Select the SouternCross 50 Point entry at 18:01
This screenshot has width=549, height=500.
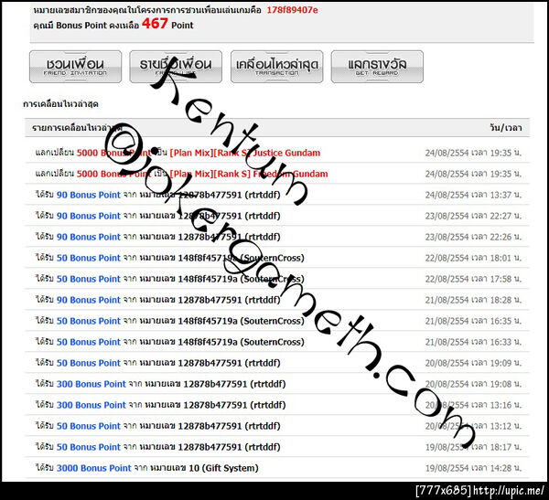pyautogui.click(x=277, y=258)
